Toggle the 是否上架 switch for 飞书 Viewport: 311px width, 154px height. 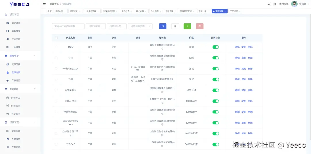tap(216, 79)
